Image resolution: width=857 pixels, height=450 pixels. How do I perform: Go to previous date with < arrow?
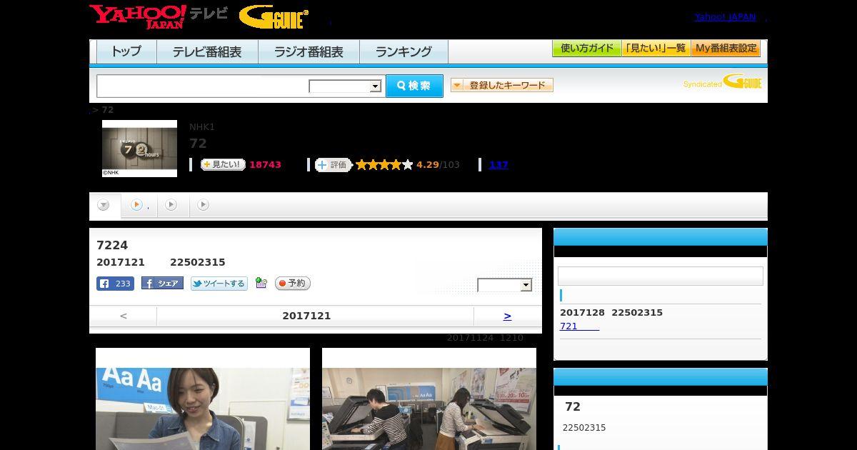124,316
